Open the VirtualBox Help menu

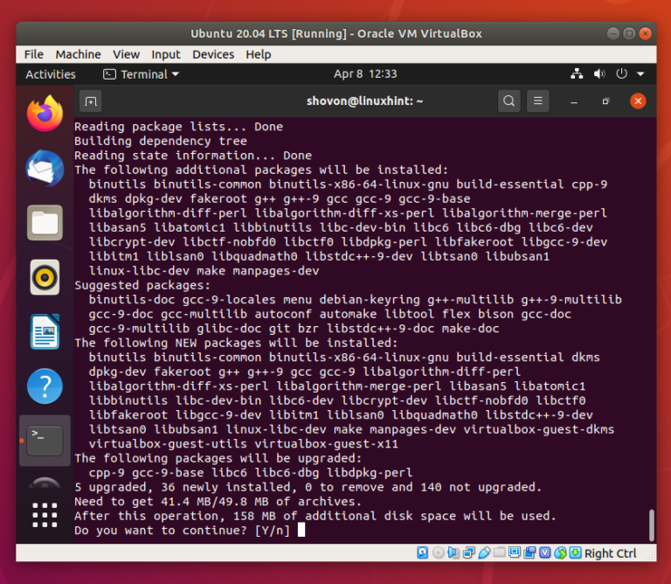click(259, 54)
